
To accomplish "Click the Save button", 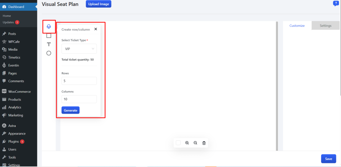I will point(328,159).
